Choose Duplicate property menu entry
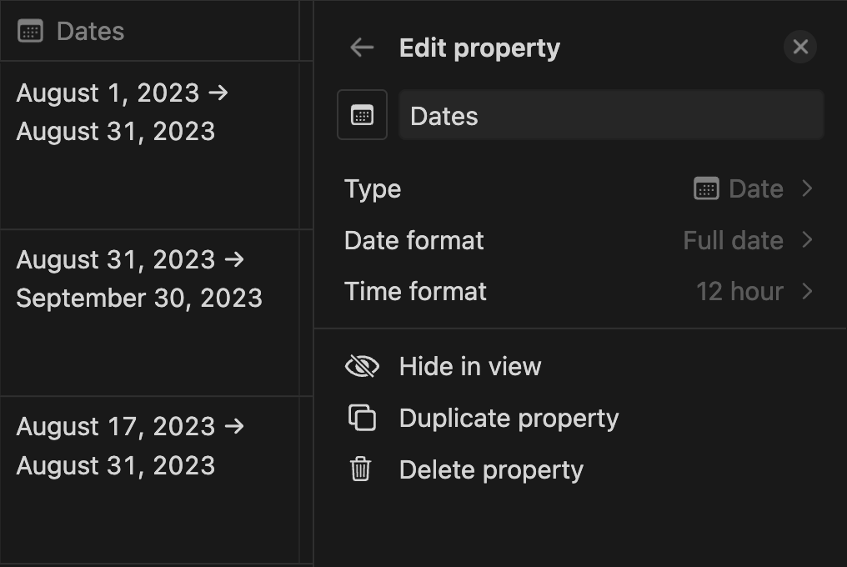This screenshot has width=847, height=567. tap(509, 419)
